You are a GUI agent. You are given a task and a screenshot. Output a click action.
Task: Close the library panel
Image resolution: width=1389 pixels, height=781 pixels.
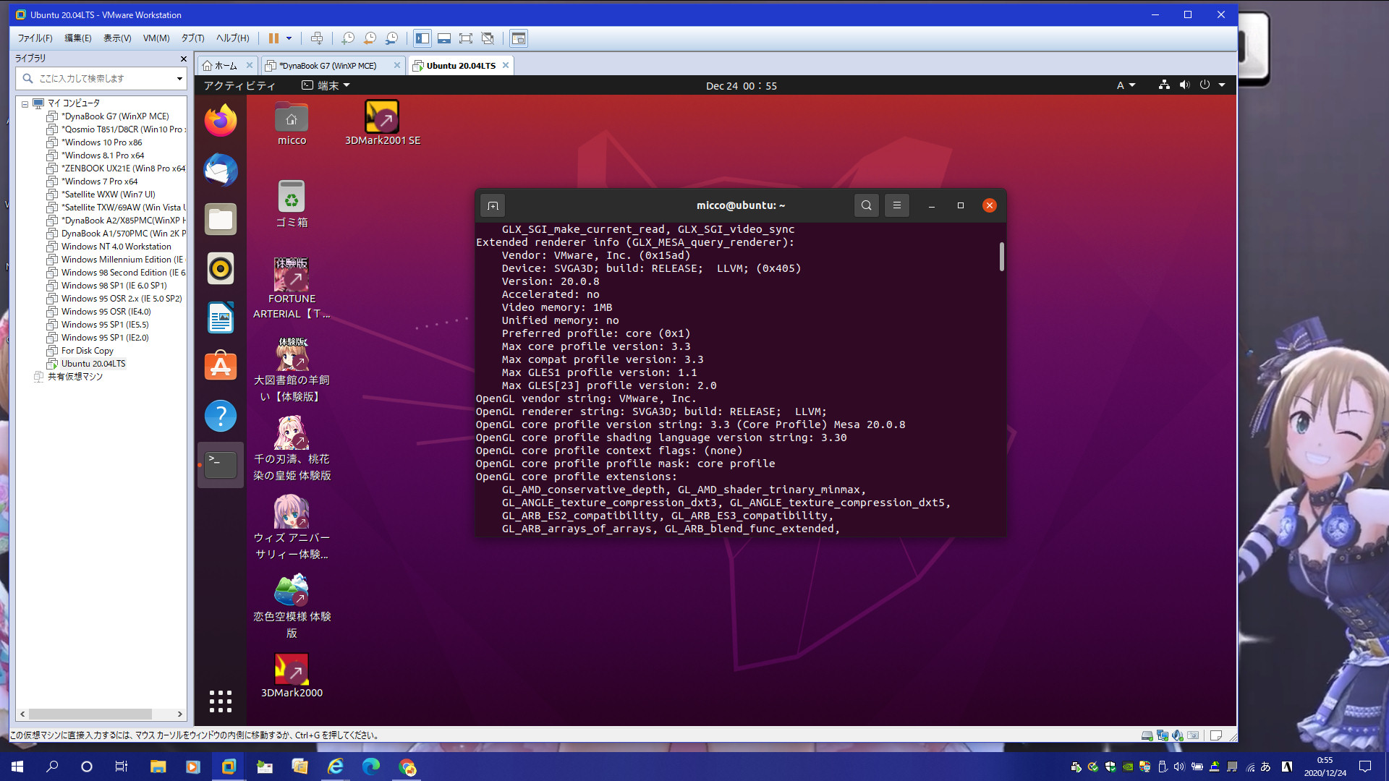point(183,59)
